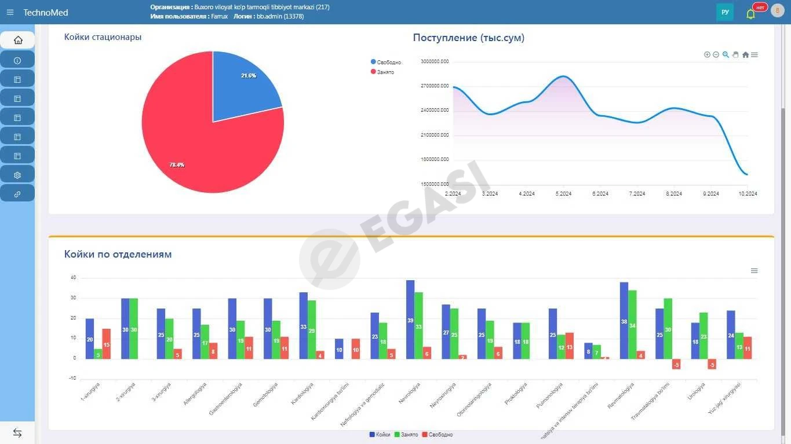Collapse sidebar with the arrows button
The image size is (791, 444).
click(x=17, y=433)
